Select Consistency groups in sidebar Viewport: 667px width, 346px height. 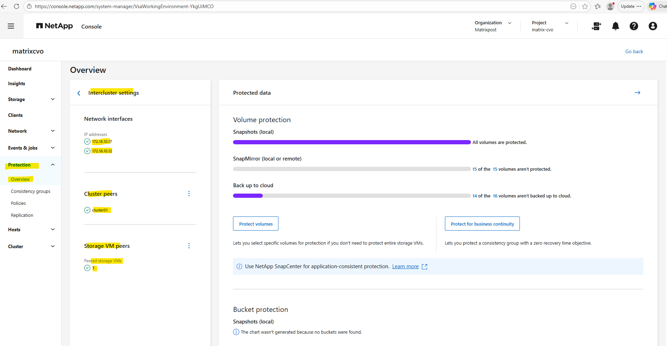coord(31,191)
